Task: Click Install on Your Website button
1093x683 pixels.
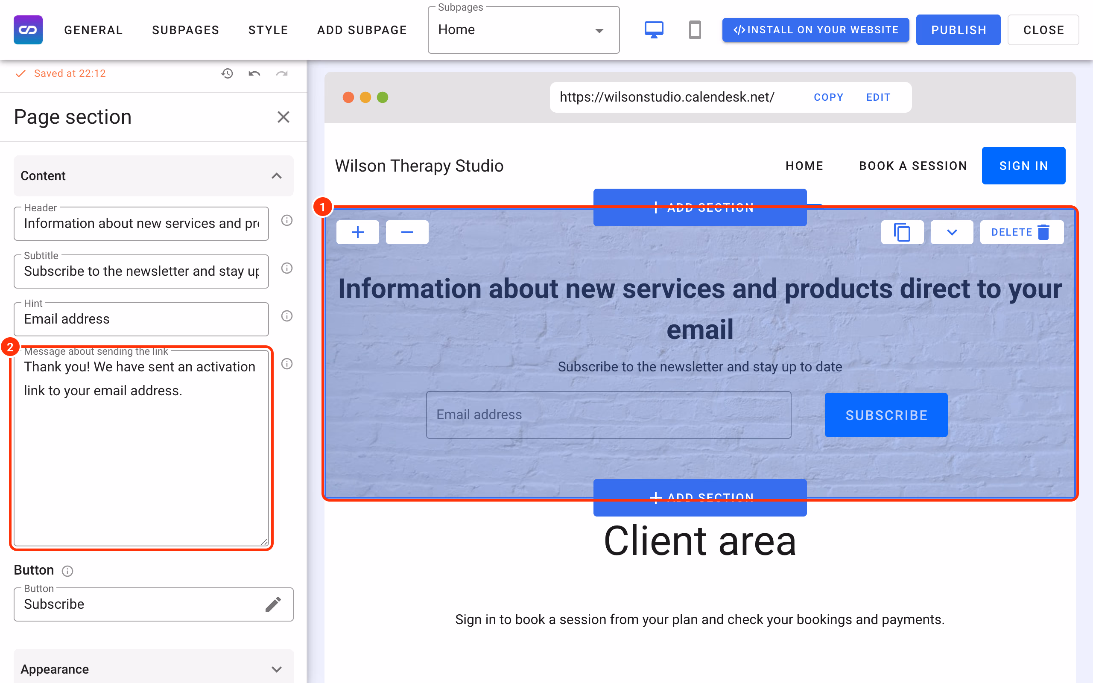Action: click(815, 30)
